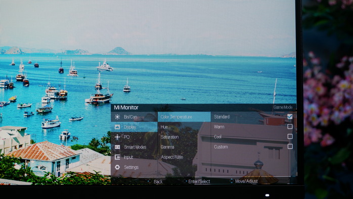Click the Custom option label

click(x=221, y=147)
